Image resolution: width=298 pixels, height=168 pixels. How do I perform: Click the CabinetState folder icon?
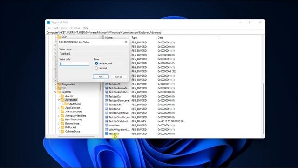pyautogui.click(x=62, y=132)
